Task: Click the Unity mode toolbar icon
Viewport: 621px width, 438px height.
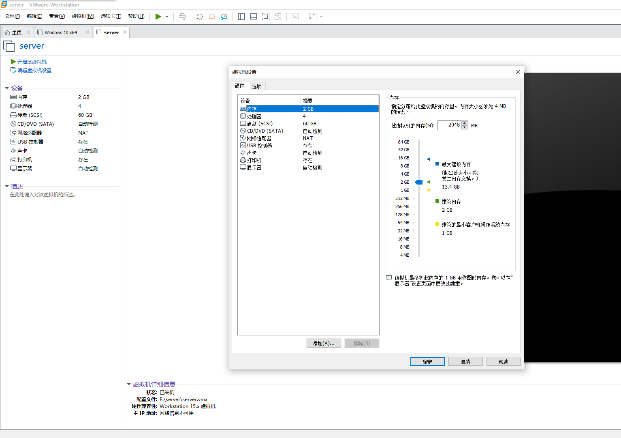Action: point(278,17)
